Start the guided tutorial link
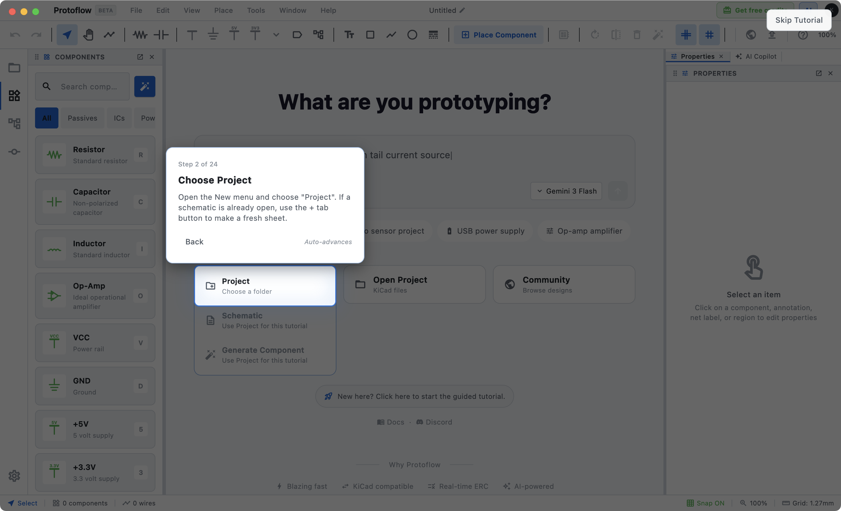Screen dimensions: 841x511 (x=414, y=396)
